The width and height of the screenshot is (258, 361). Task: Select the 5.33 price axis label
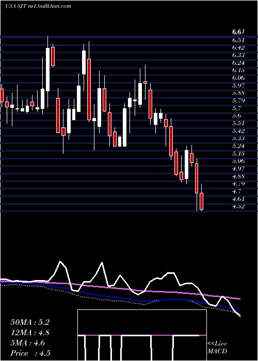tap(238, 138)
